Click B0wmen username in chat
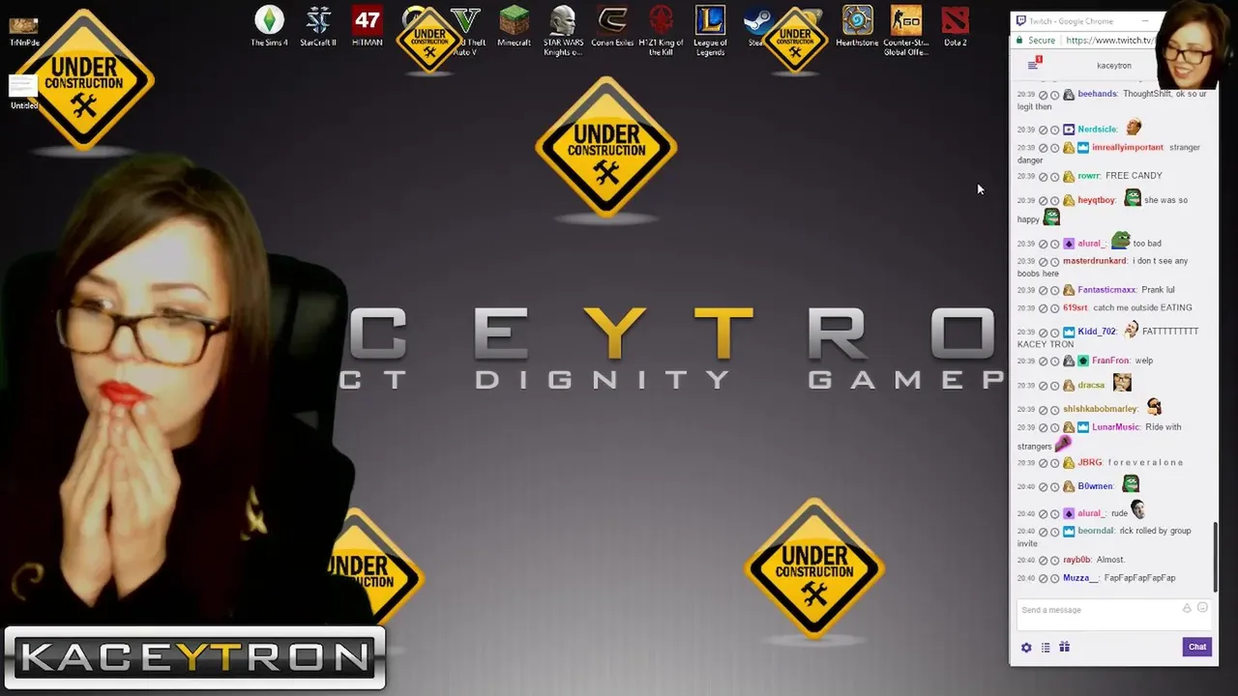This screenshot has width=1238, height=696. (x=1095, y=486)
